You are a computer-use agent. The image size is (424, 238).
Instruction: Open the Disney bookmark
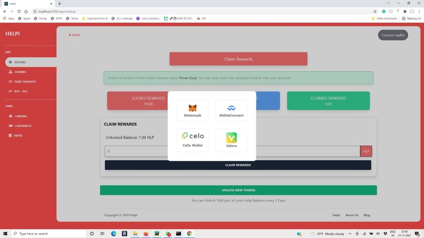point(41,18)
